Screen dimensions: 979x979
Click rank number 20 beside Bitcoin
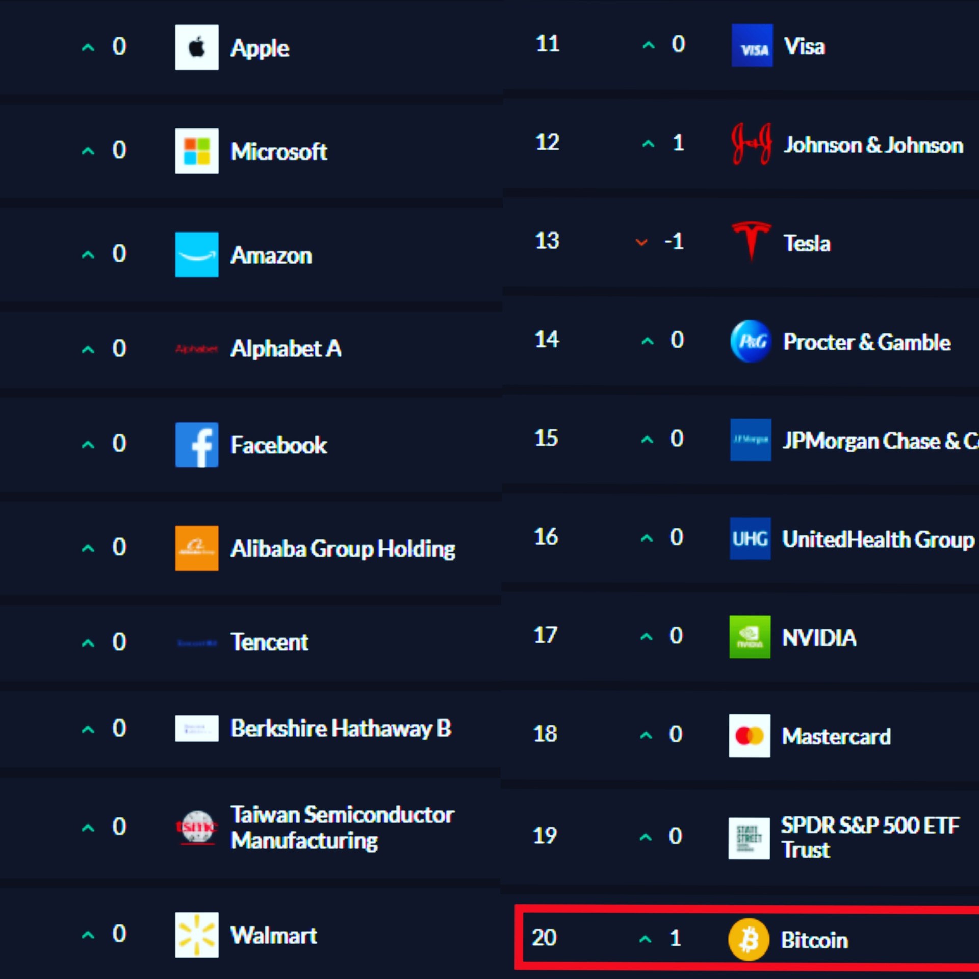click(x=544, y=937)
